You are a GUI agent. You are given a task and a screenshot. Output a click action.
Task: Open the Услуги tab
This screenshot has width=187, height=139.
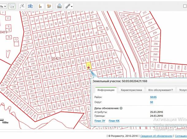coord(182,90)
